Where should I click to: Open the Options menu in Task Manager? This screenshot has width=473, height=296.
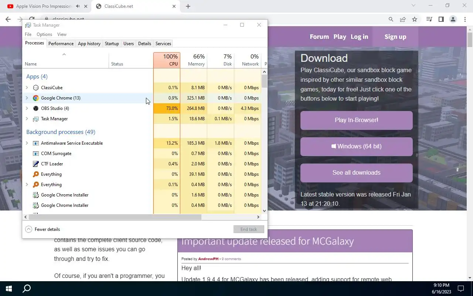44,34
